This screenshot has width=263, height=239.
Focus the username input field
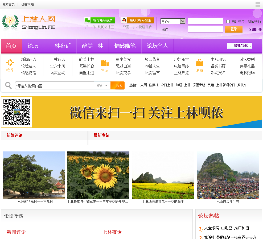(206, 21)
